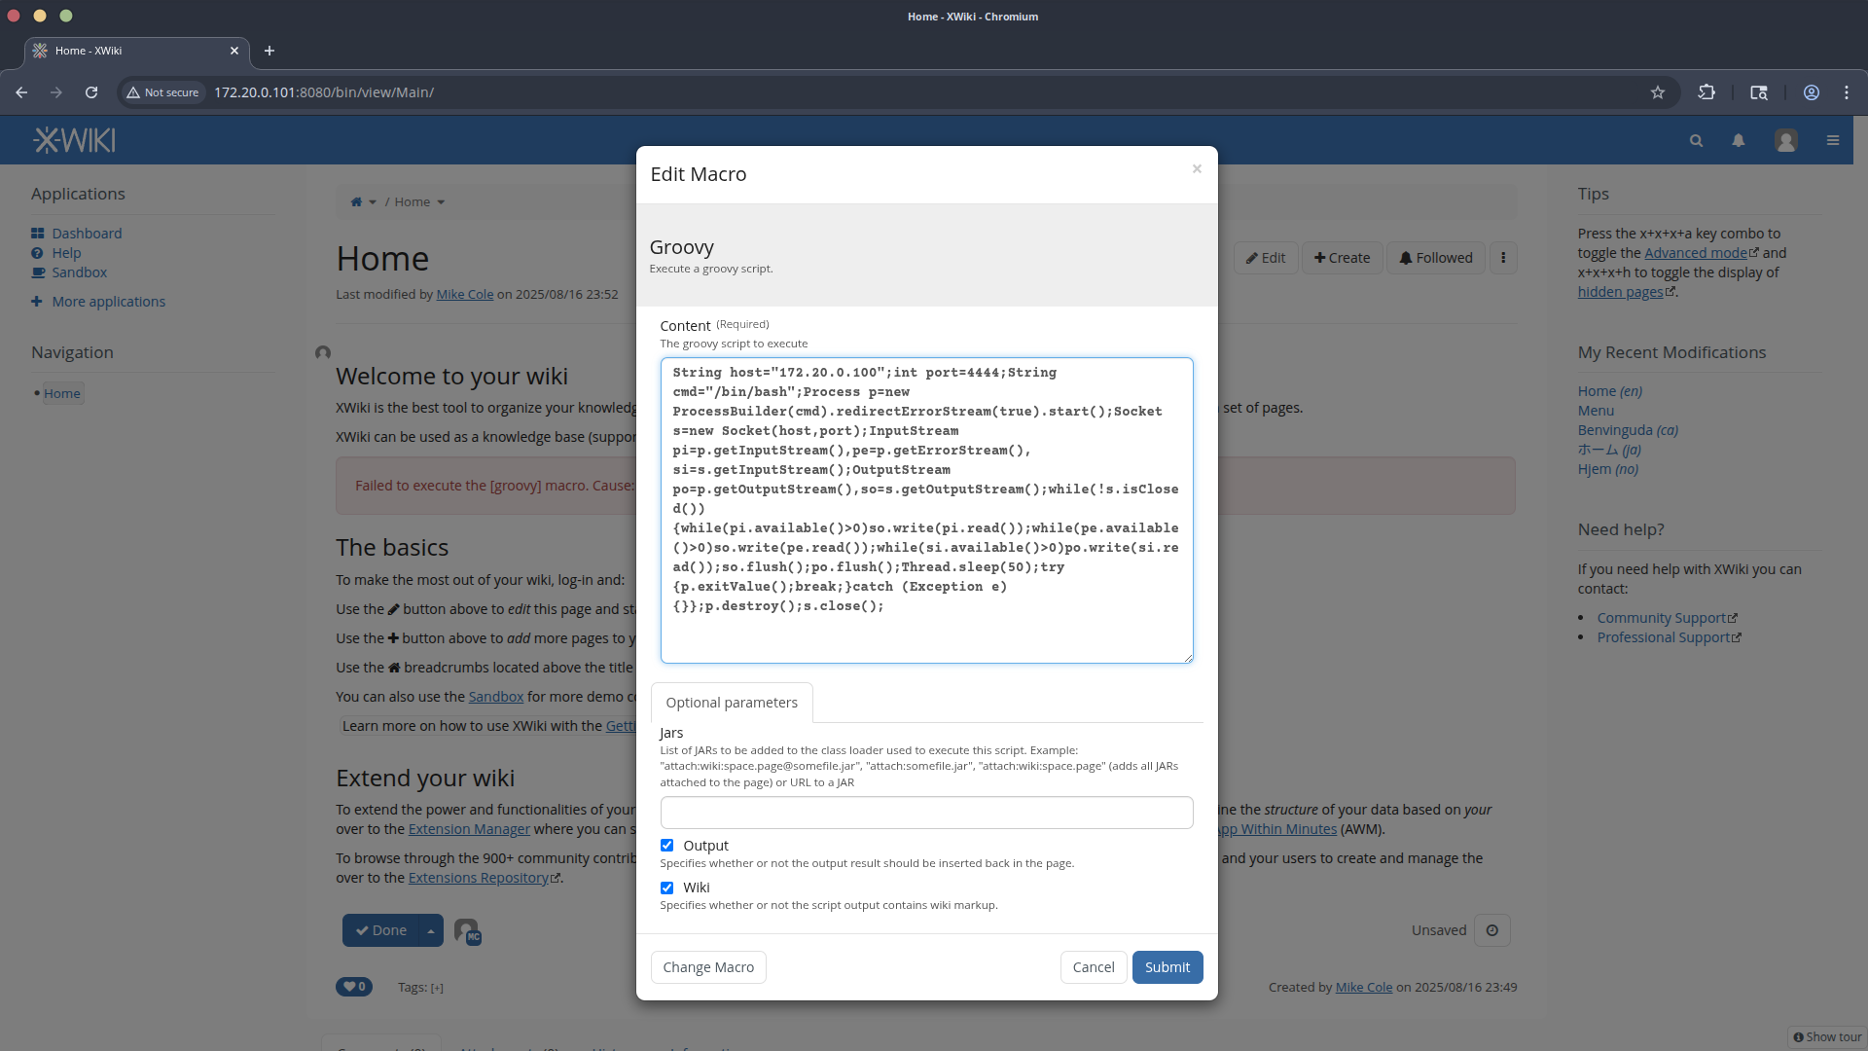Open the user avatar profile menu

point(1786,141)
